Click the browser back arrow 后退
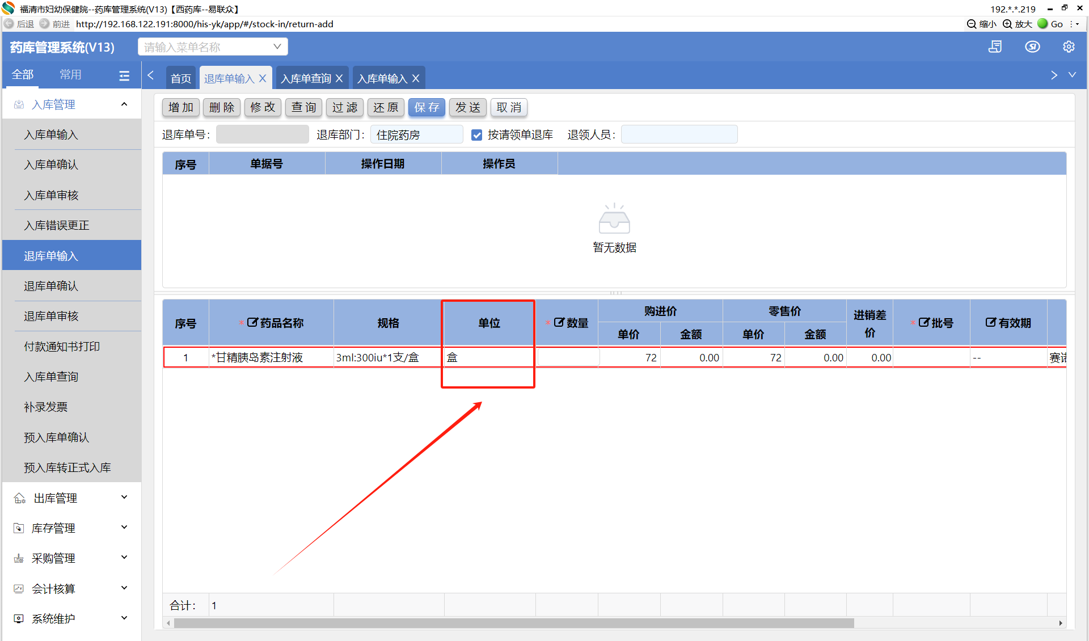 tap(9, 24)
